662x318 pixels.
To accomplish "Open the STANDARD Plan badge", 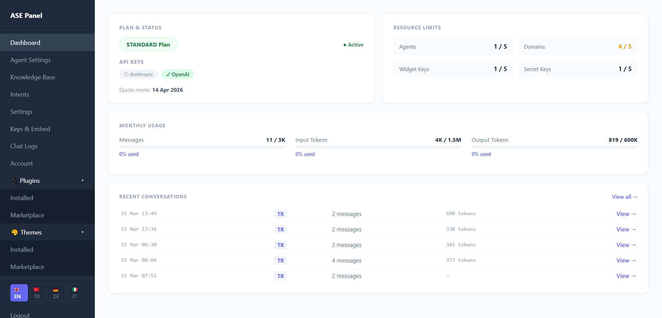I will pyautogui.click(x=148, y=44).
